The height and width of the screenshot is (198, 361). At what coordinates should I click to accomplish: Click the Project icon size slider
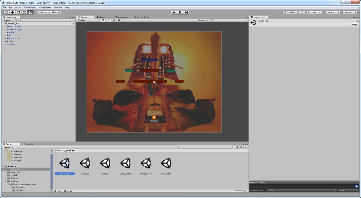click(x=240, y=191)
